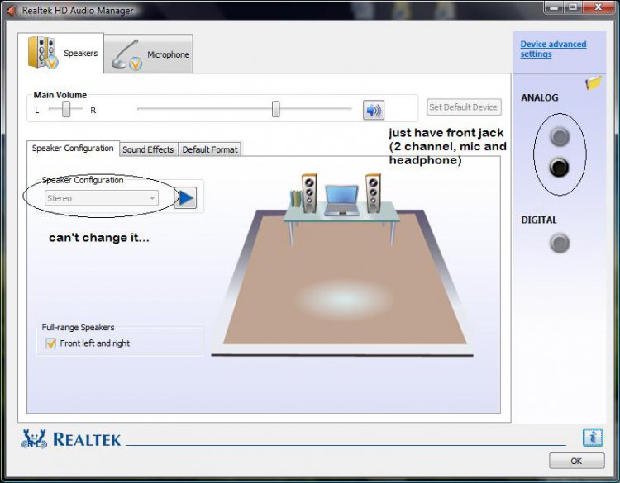Click the digital output jack connector
620x483 pixels.
pos(560,243)
